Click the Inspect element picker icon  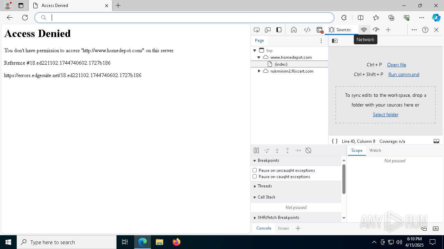click(x=257, y=30)
